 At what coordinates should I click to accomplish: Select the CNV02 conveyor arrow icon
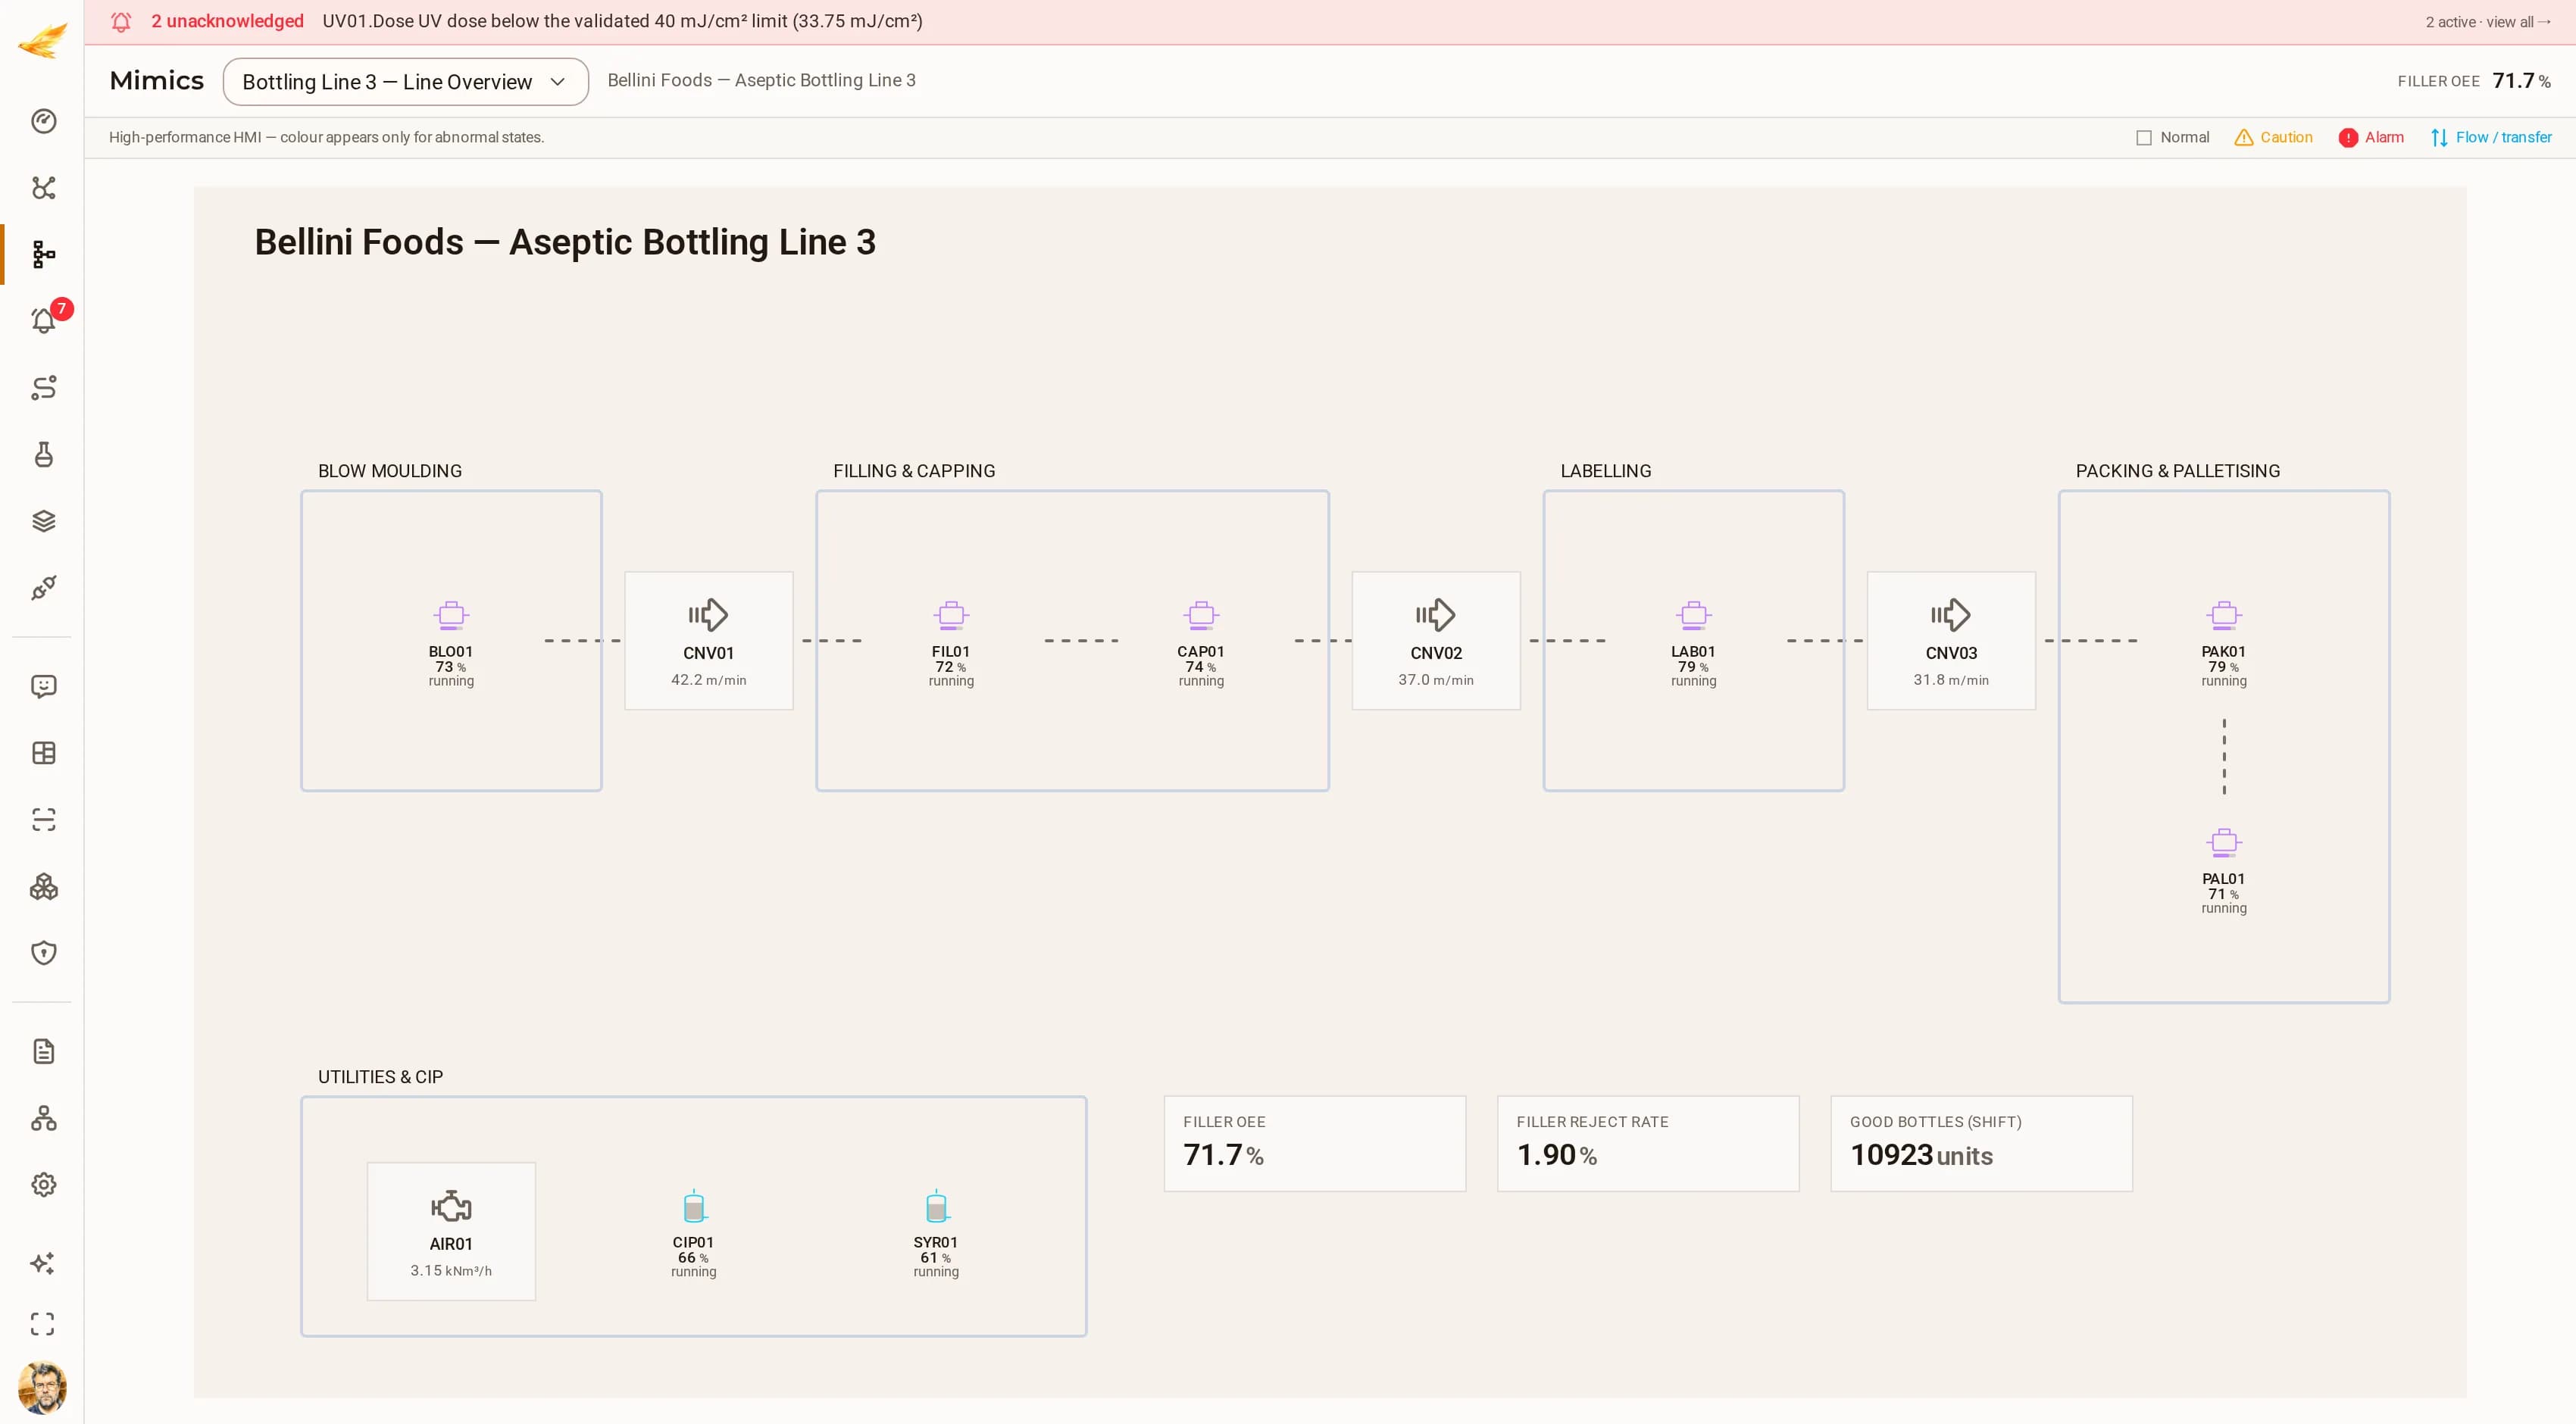tap(1436, 615)
